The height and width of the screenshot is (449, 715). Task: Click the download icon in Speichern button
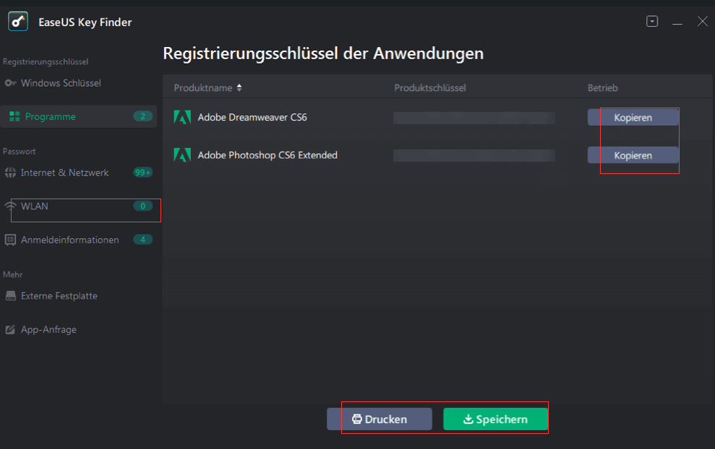468,419
